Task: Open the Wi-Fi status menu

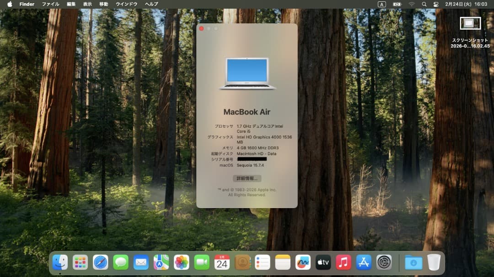Action: (x=411, y=4)
